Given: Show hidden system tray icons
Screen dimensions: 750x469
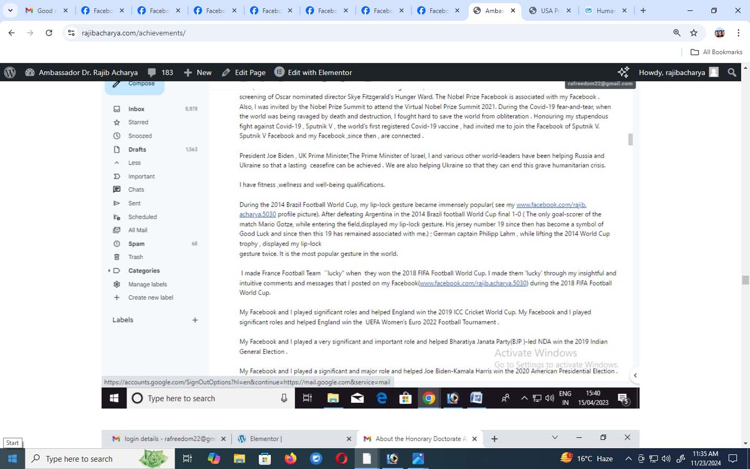Looking at the screenshot, I should (x=628, y=459).
